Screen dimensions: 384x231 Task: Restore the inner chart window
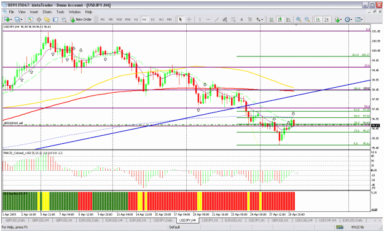pyautogui.click(x=375, y=12)
